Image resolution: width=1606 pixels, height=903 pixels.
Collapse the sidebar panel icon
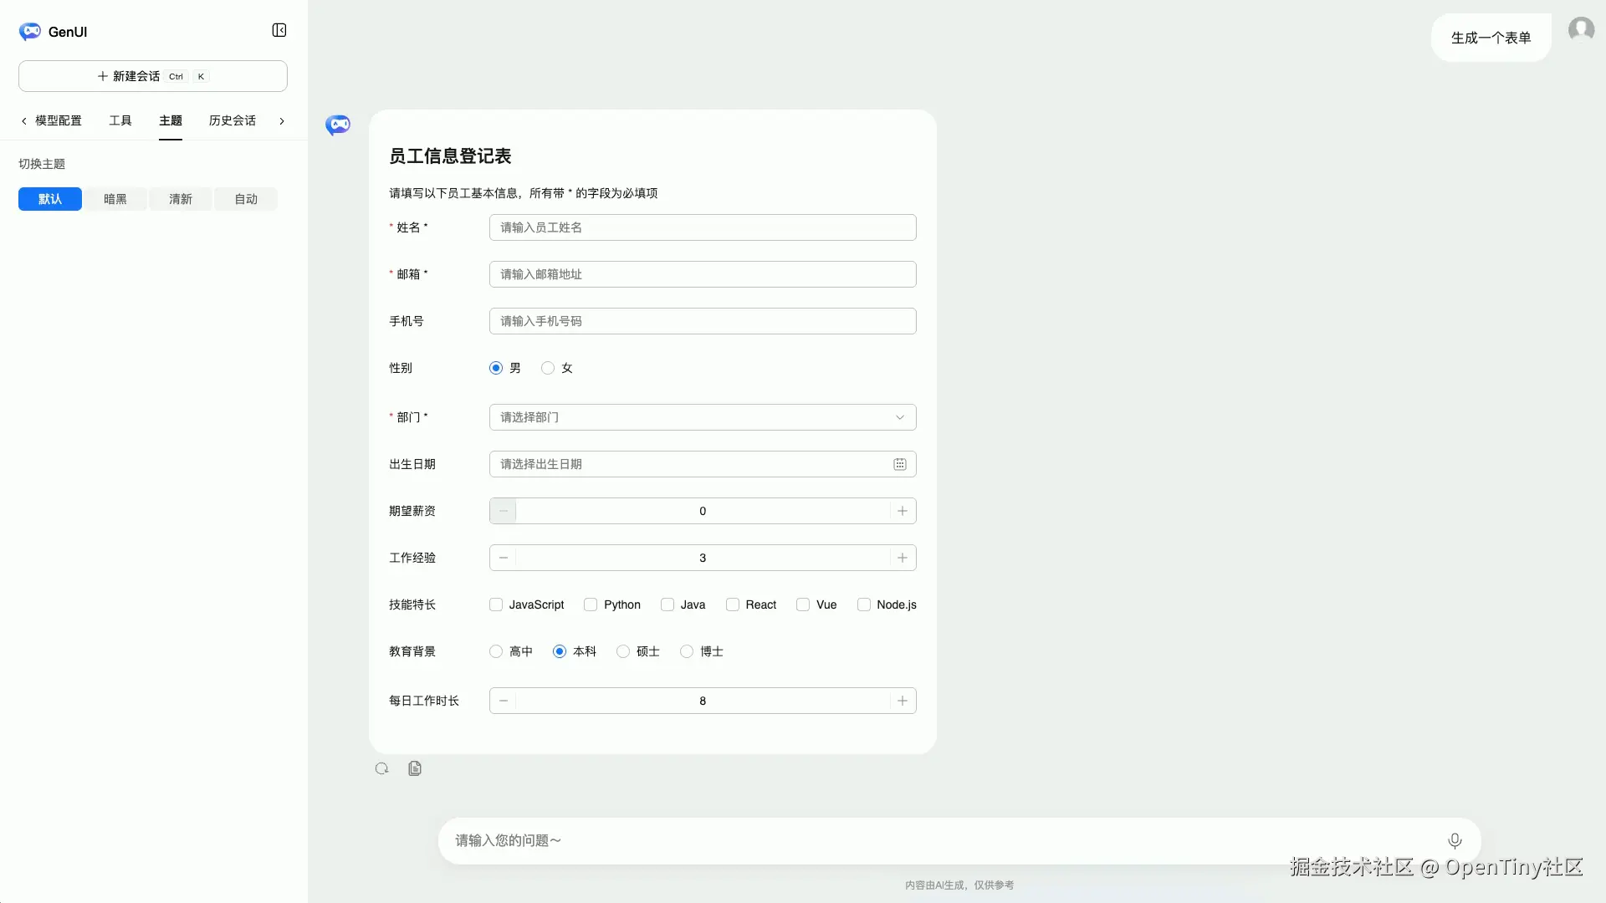click(x=279, y=31)
